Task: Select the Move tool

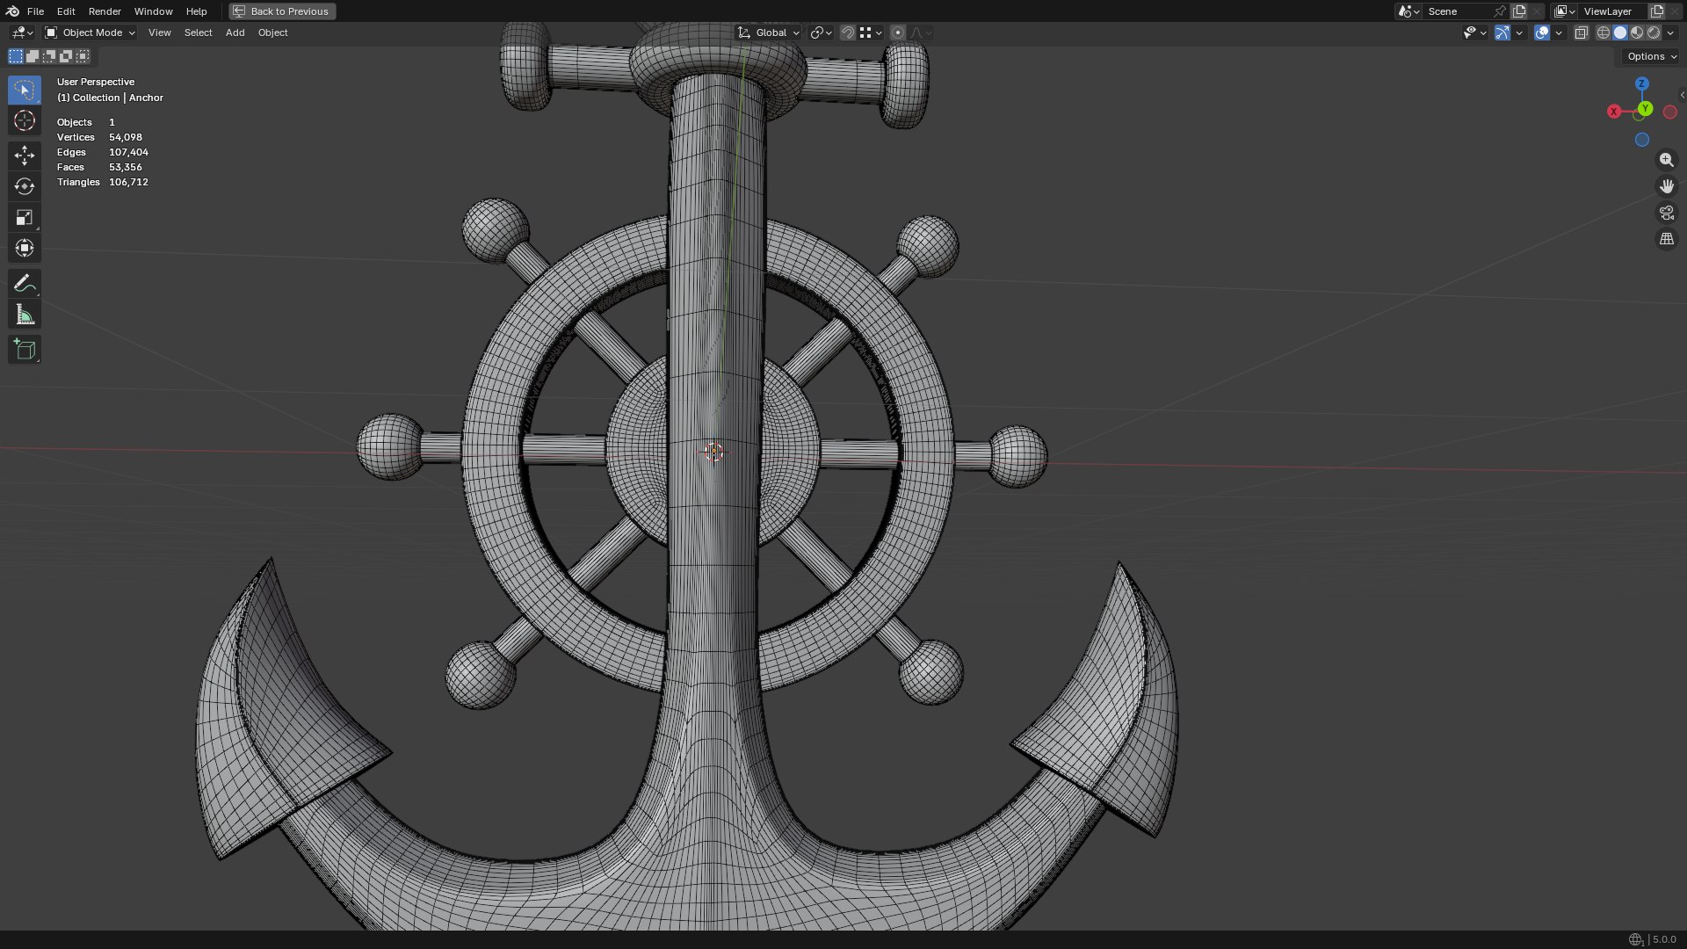Action: click(25, 156)
